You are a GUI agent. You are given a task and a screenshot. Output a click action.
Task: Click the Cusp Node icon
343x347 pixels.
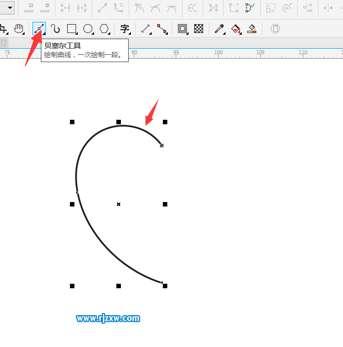[x=139, y=8]
